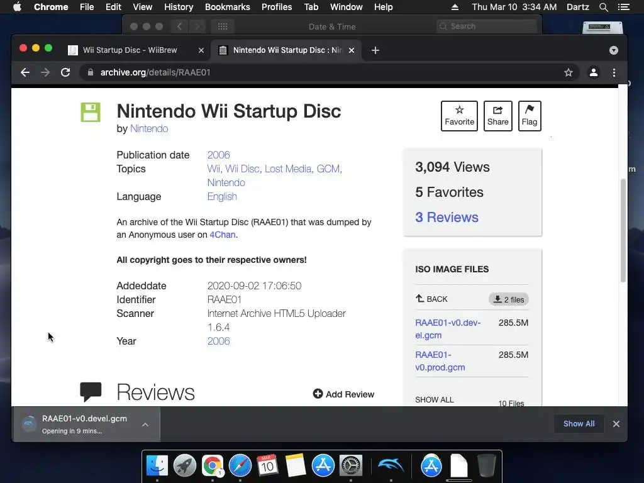Click the English language link

point(222,196)
